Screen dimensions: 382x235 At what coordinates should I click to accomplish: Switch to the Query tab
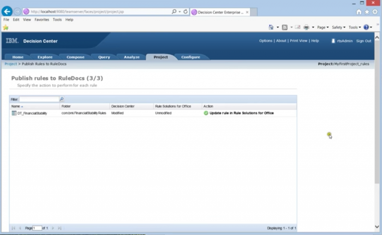pos(104,57)
